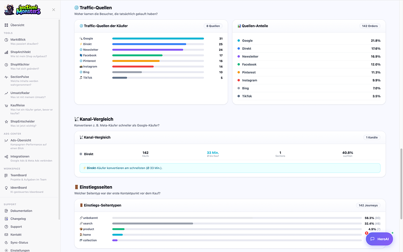Click the Dokumentation document icon

tap(6, 211)
